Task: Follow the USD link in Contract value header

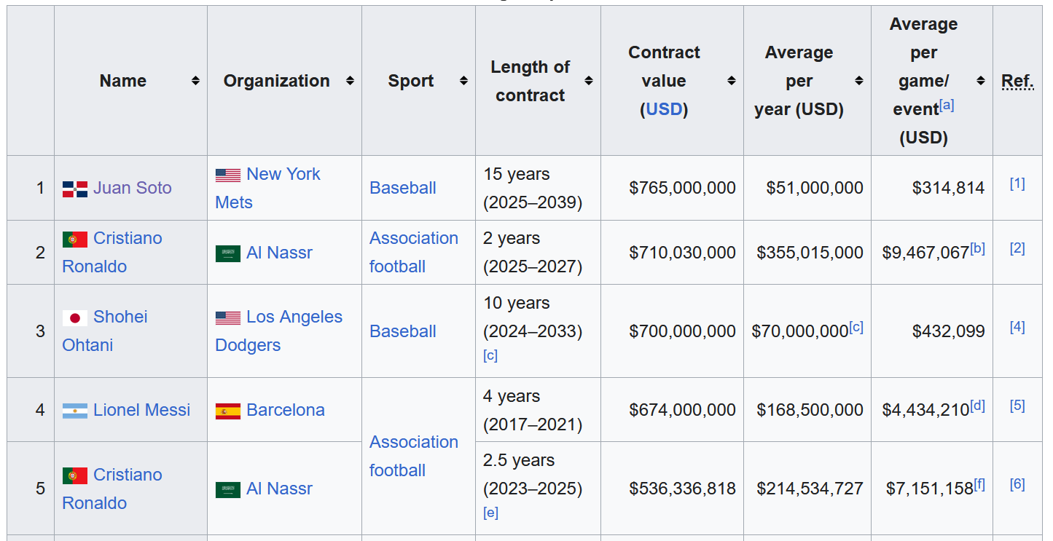Action: point(664,109)
